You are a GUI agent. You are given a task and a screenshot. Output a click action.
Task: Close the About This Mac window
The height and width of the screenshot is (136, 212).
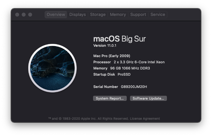coord(17,15)
